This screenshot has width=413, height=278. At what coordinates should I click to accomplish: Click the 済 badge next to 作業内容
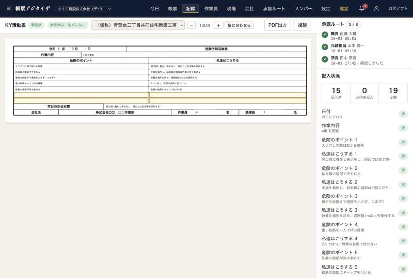pos(403,128)
